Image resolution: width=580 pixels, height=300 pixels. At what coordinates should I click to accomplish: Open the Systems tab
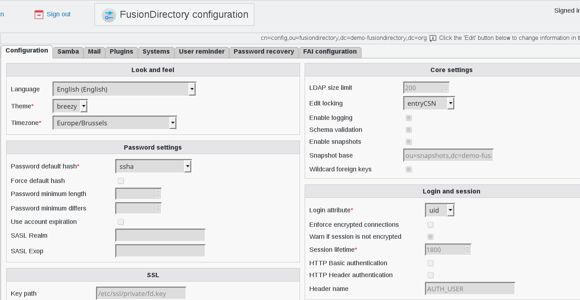pos(156,52)
